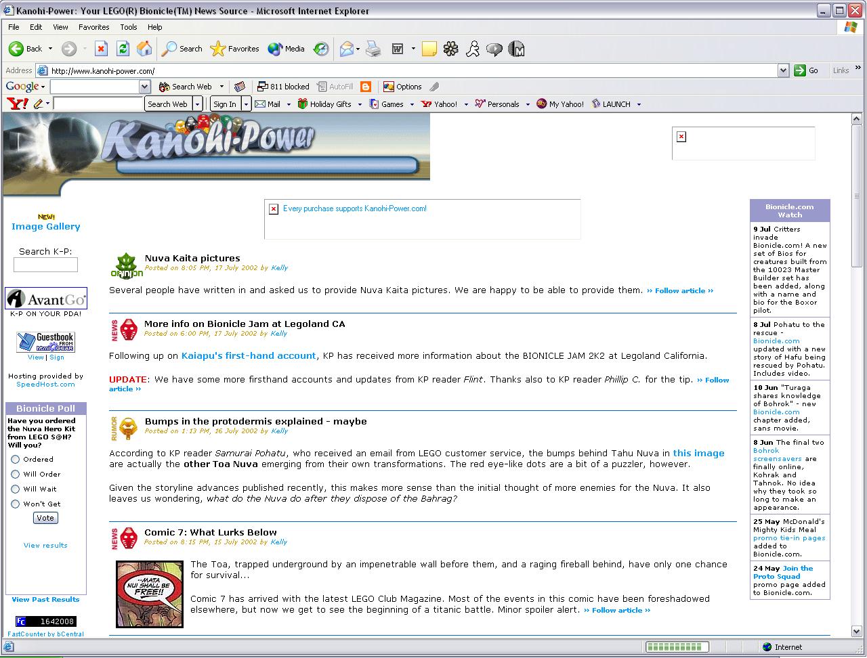Select the Ordered poll option
The image size is (867, 658).
tap(15, 459)
